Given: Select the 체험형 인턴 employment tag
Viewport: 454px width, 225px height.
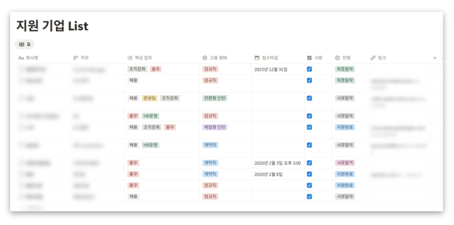Looking at the screenshot, I should pyautogui.click(x=215, y=128).
